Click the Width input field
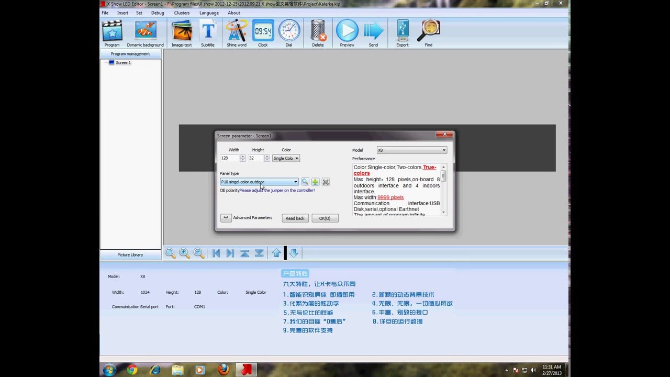Viewport: 670px width, 377px height. [230, 158]
